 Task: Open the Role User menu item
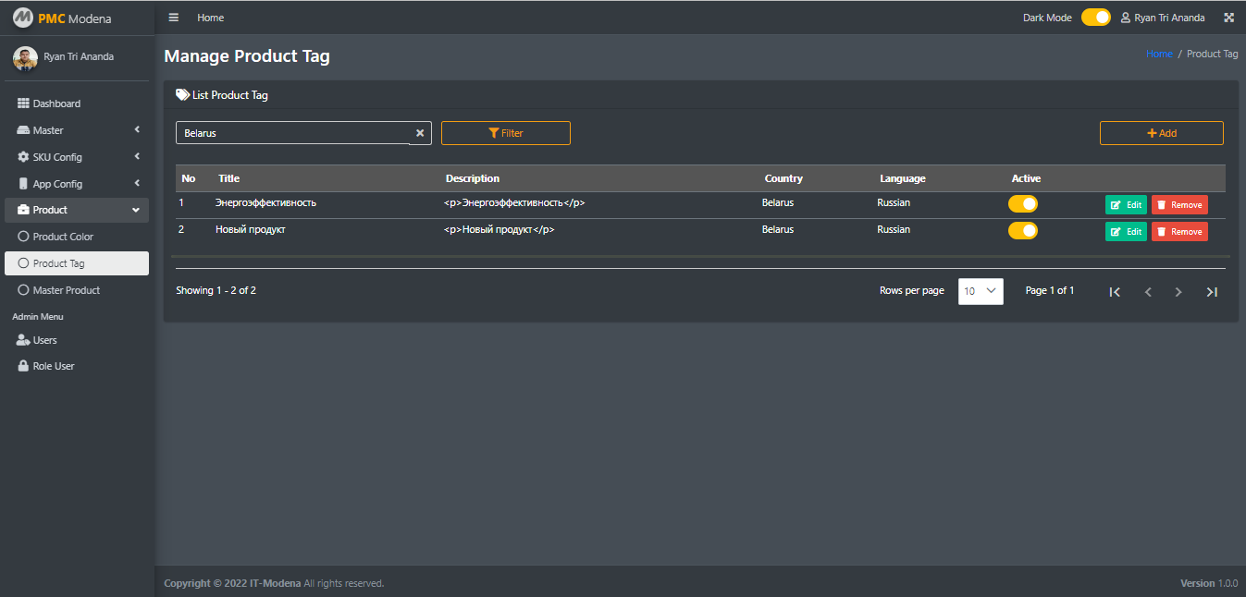click(x=77, y=366)
